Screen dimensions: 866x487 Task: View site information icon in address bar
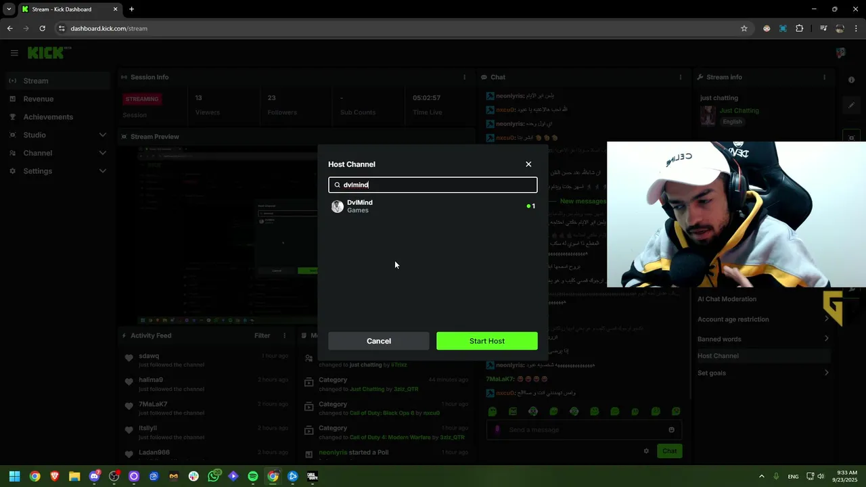click(62, 28)
